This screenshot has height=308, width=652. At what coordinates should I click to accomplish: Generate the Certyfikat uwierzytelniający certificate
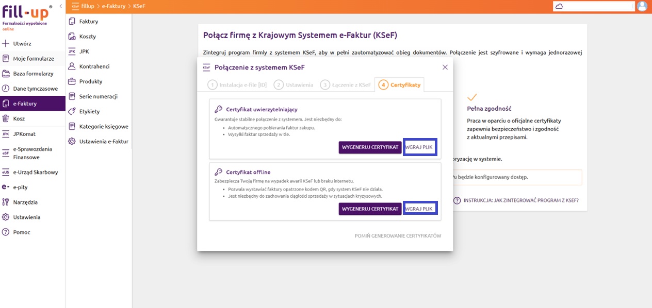click(370, 147)
